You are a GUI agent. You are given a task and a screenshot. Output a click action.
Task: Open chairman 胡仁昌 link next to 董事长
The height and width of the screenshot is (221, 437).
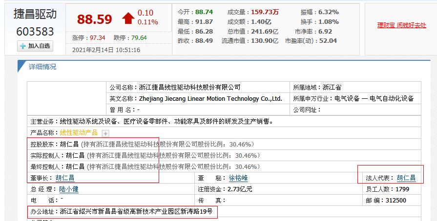[x=65, y=178]
